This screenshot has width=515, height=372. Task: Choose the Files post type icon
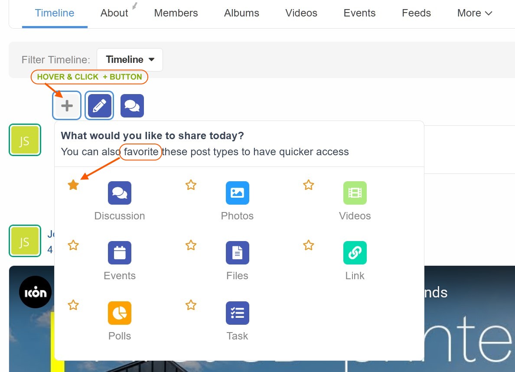click(237, 253)
